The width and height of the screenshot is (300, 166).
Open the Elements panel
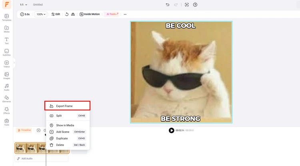click(x=6, y=99)
